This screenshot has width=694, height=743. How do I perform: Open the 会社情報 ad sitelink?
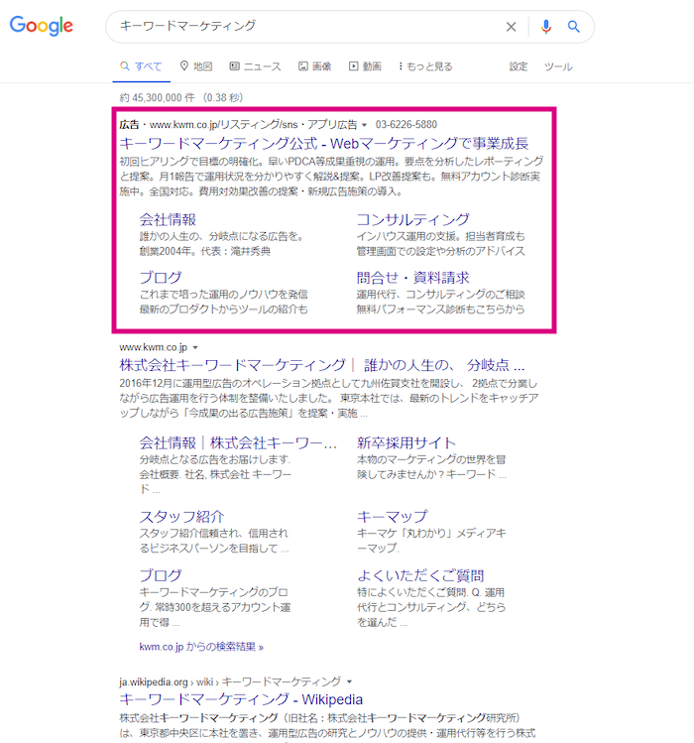click(x=168, y=219)
